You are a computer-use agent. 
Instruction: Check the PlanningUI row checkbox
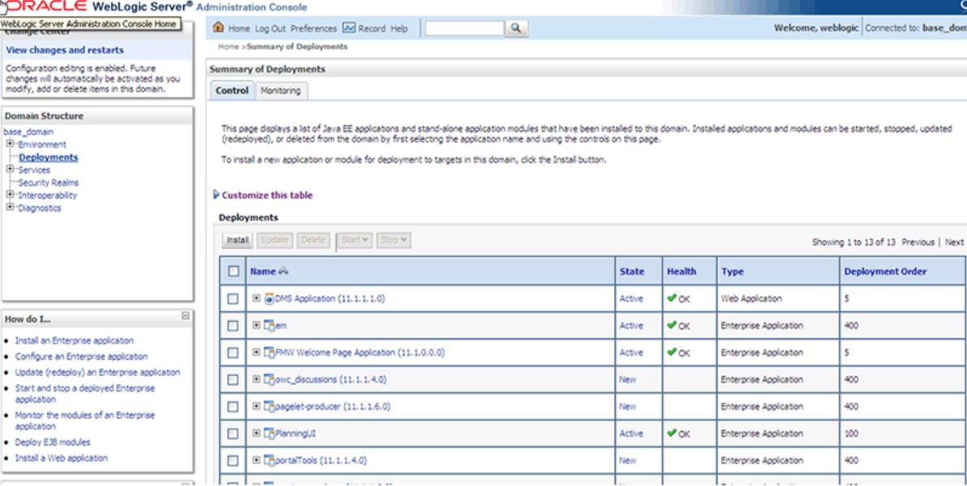[232, 433]
